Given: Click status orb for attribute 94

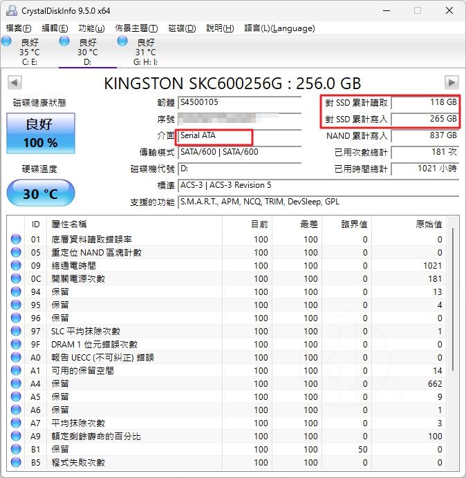Looking at the screenshot, I should click(16, 291).
